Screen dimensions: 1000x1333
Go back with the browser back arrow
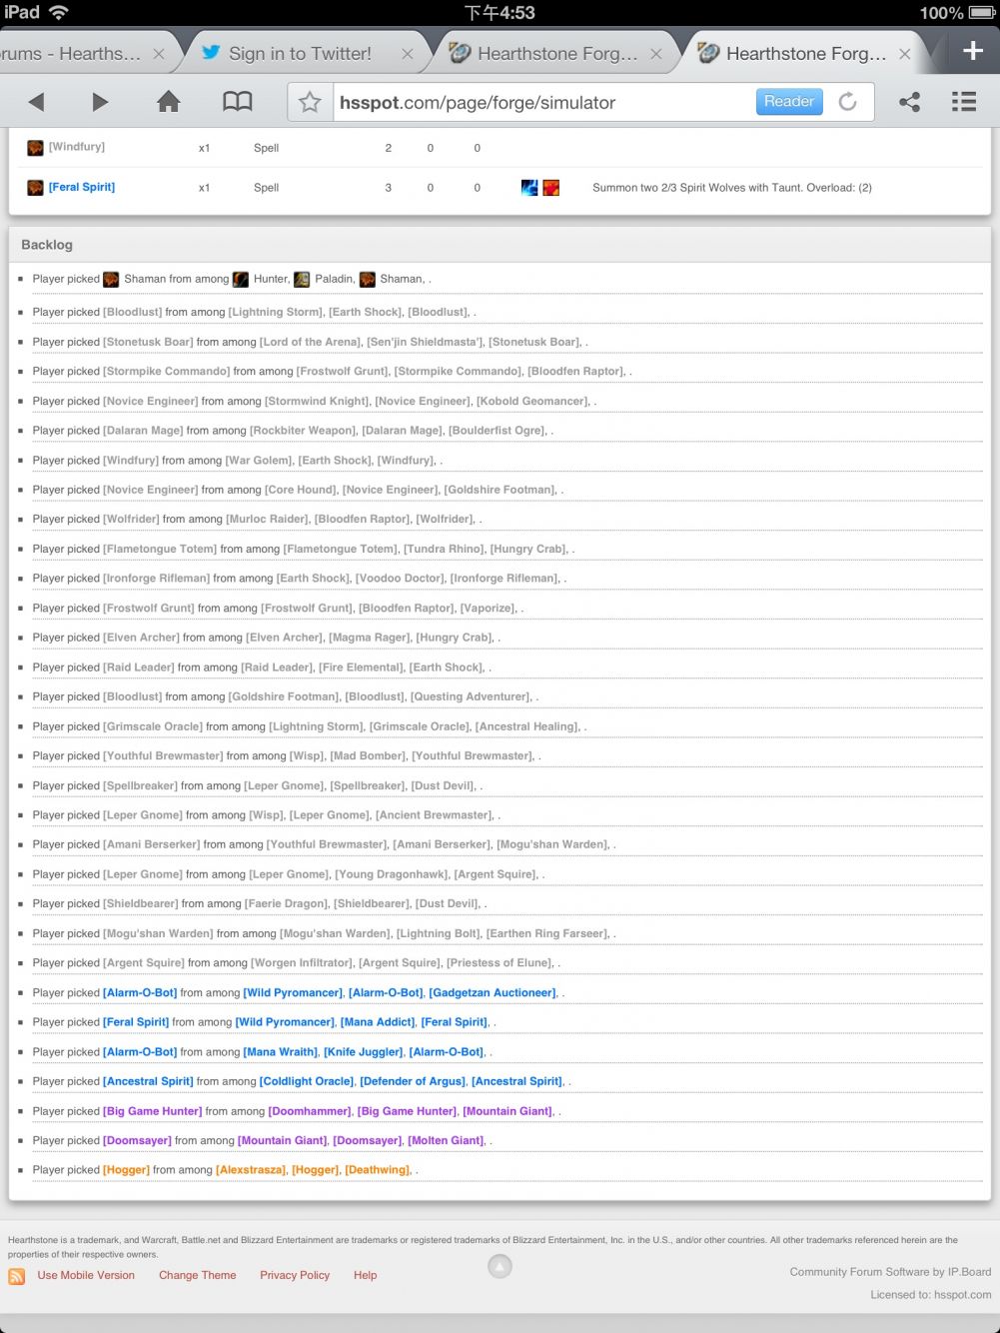(37, 102)
